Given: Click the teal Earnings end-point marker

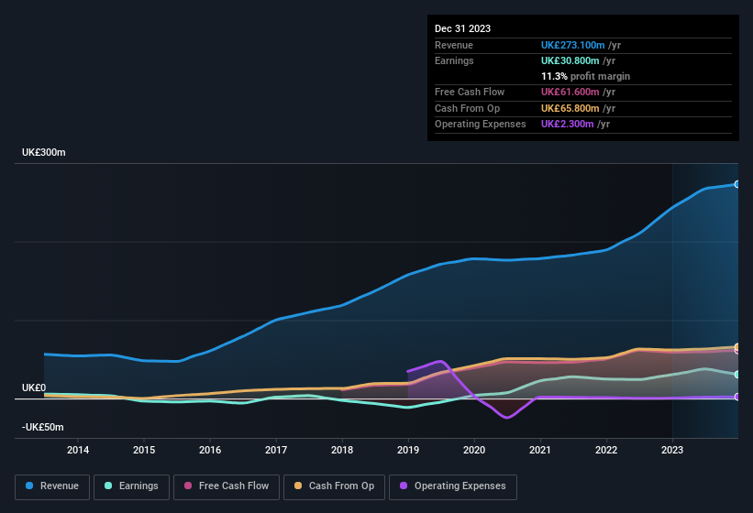Looking at the screenshot, I should coord(736,375).
